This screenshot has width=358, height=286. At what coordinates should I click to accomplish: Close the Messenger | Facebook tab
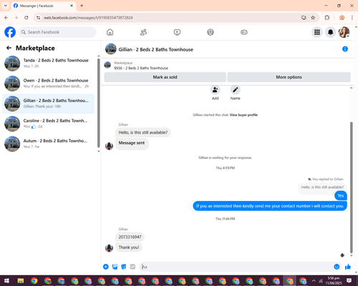tap(72, 6)
